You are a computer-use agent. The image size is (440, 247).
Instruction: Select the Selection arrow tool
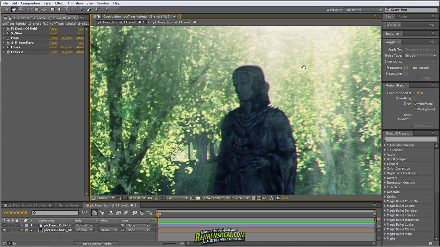[7, 10]
